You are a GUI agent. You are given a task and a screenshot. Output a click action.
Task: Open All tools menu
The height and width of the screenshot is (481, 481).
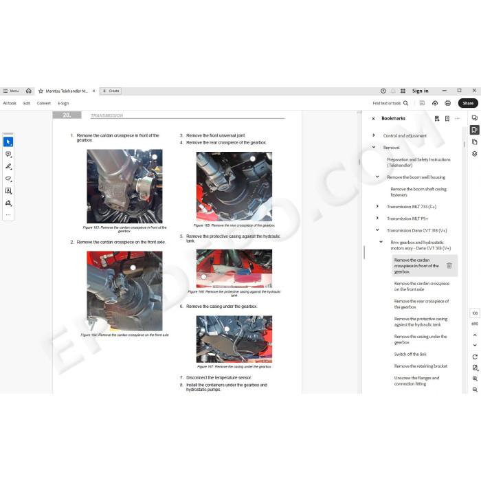click(10, 103)
